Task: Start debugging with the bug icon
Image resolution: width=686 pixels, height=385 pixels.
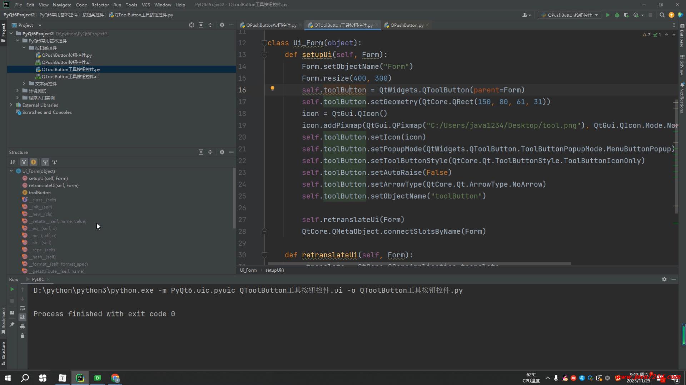Action: pyautogui.click(x=617, y=15)
